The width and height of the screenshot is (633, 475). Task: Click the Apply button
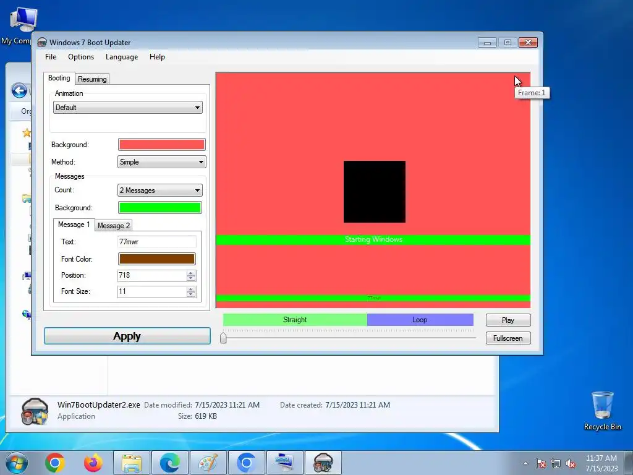pos(127,336)
